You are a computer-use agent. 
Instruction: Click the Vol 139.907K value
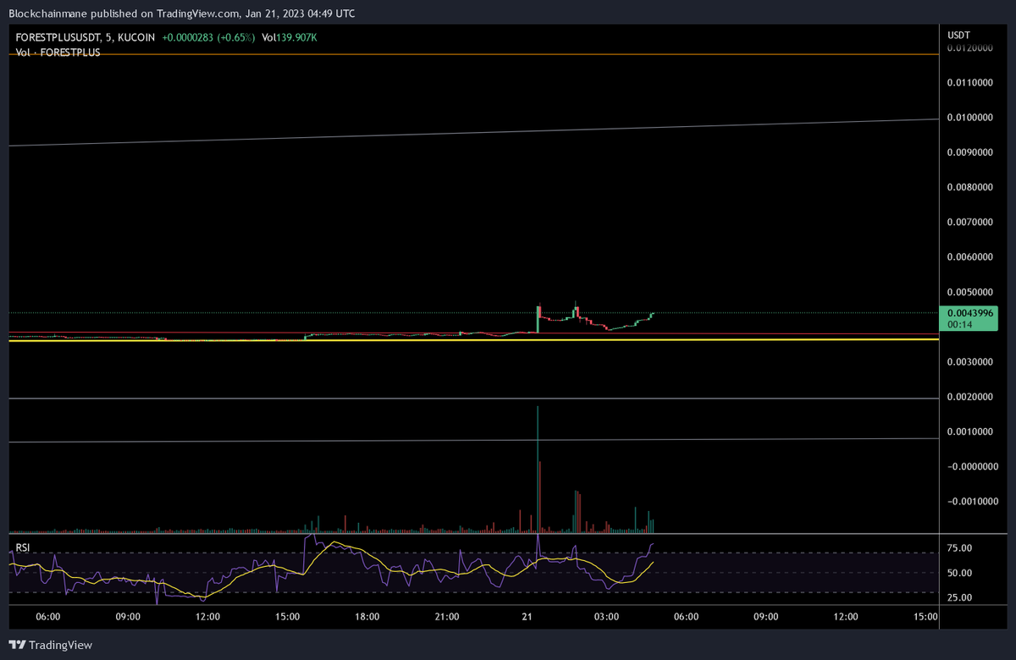(x=290, y=37)
